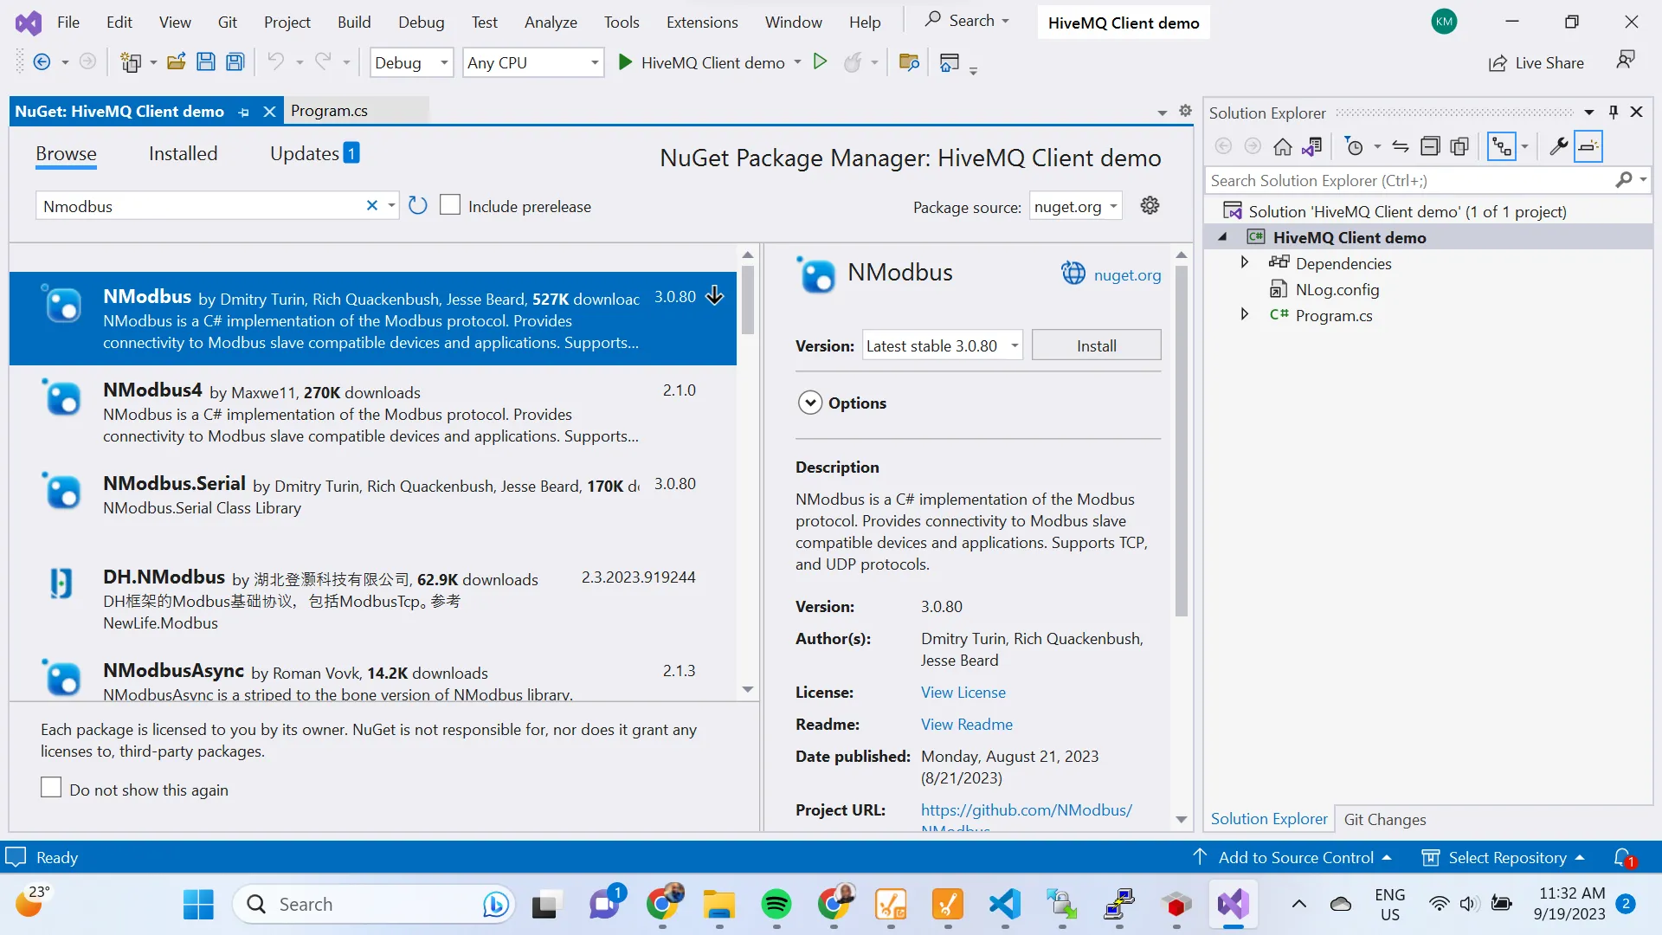Expand the Dependencies node

click(1245, 262)
